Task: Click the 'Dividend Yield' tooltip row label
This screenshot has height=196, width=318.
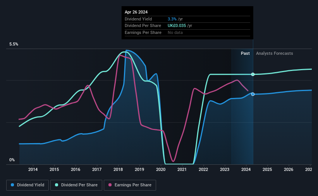Action: 138,19
